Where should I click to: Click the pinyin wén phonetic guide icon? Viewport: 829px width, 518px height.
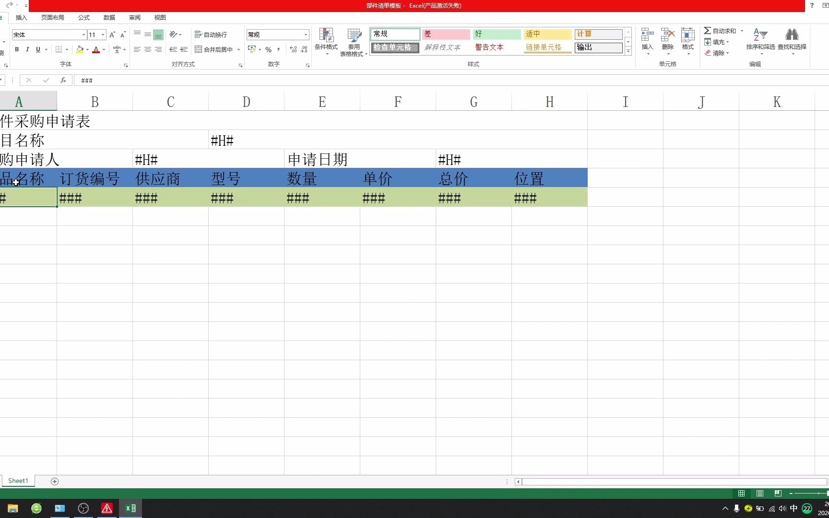coord(117,49)
